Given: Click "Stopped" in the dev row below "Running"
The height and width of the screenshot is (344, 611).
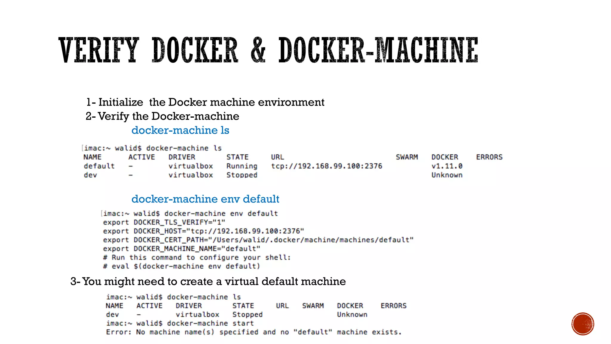Looking at the screenshot, I should point(242,175).
